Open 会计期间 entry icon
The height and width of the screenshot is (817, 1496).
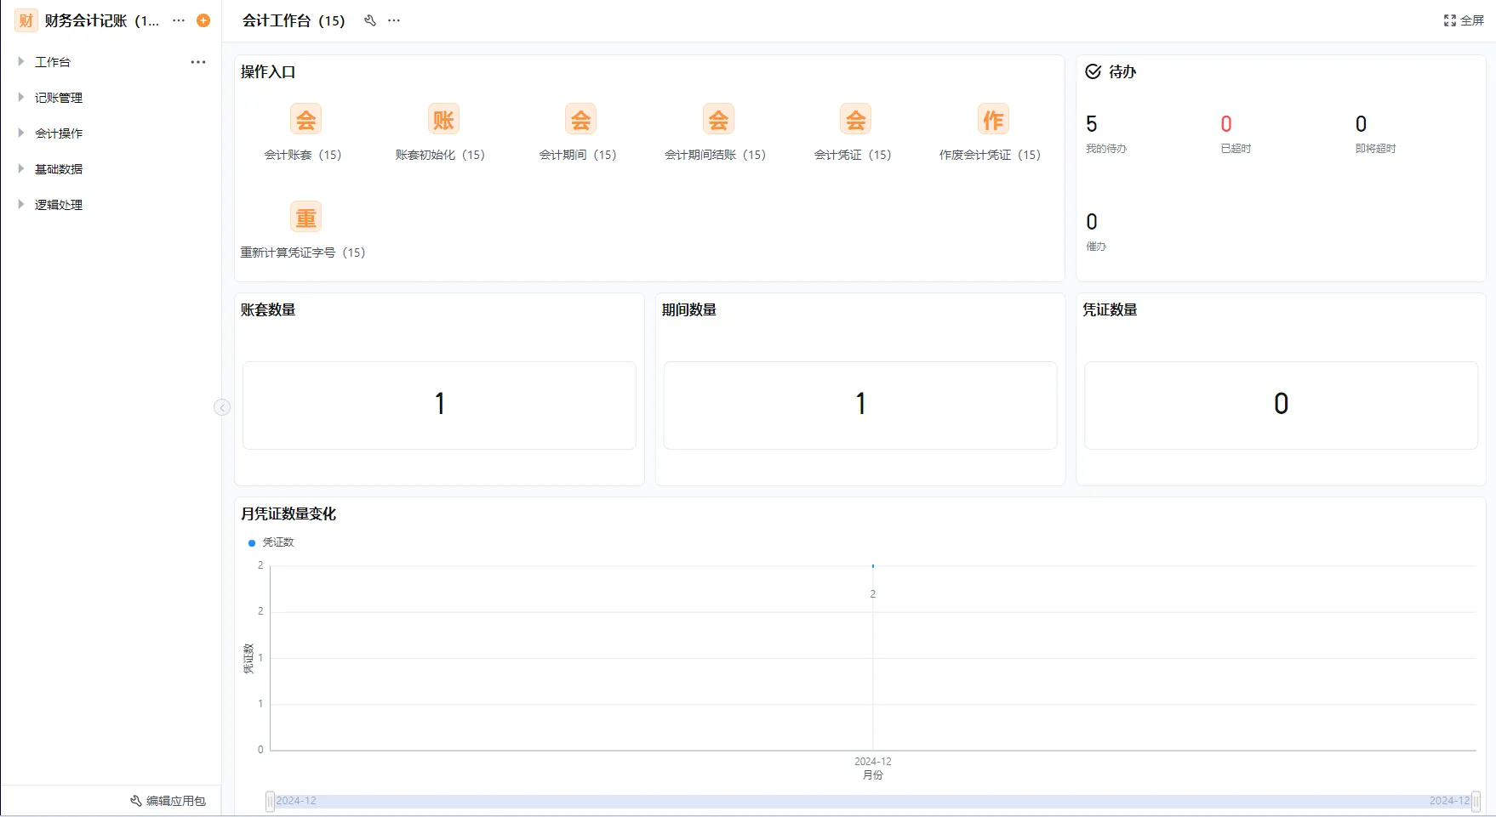click(580, 119)
